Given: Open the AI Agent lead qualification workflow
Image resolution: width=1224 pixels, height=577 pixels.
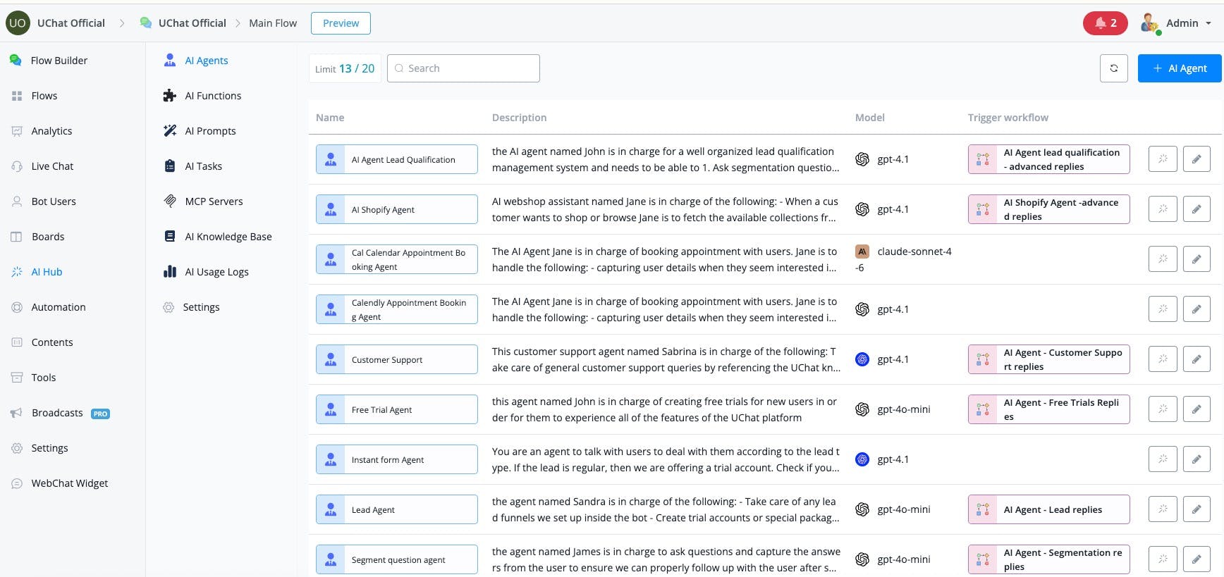Looking at the screenshot, I should coord(1048,159).
